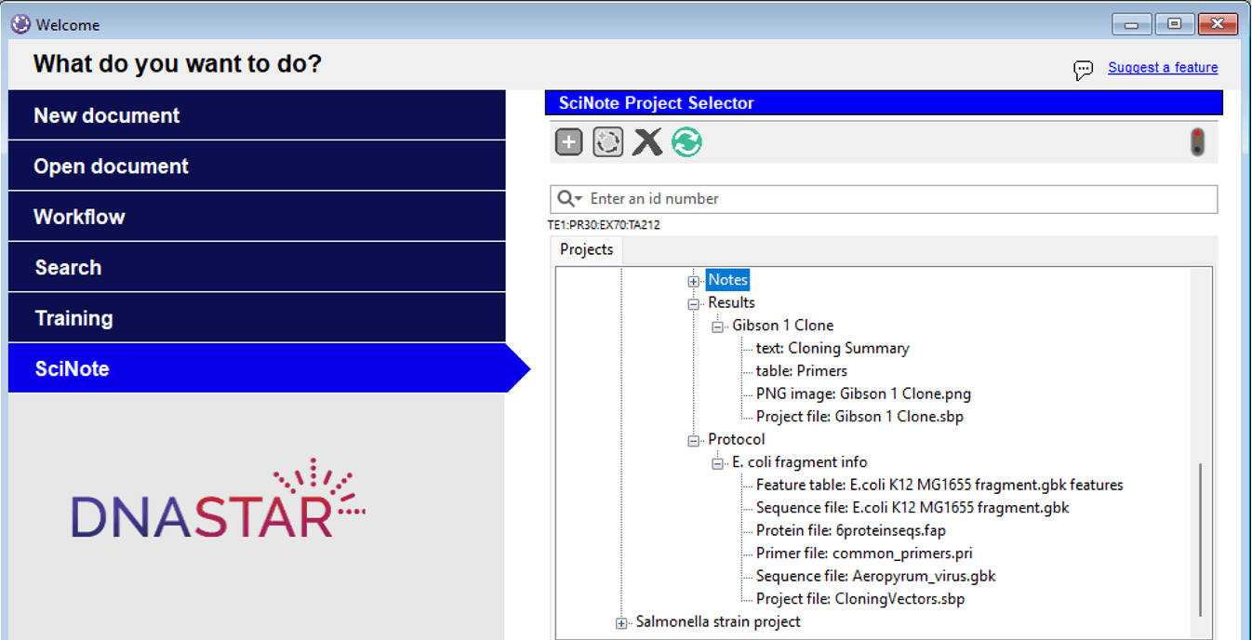Select Feature table: E.coli K12 MG1655 fragment.gbk features
This screenshot has width=1252, height=640.
[939, 485]
